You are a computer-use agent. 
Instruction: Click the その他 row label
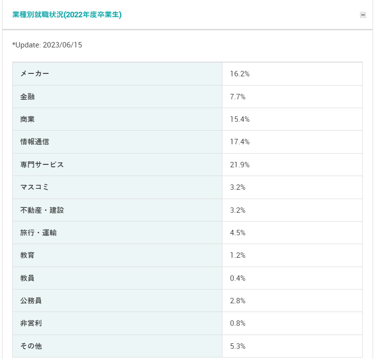click(x=117, y=346)
